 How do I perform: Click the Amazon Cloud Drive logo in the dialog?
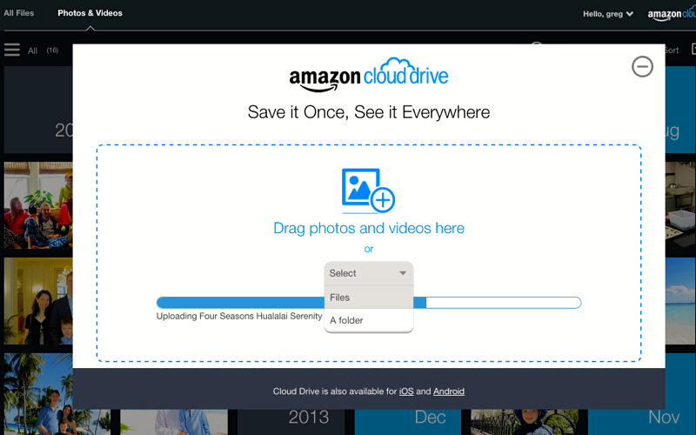coord(368,75)
